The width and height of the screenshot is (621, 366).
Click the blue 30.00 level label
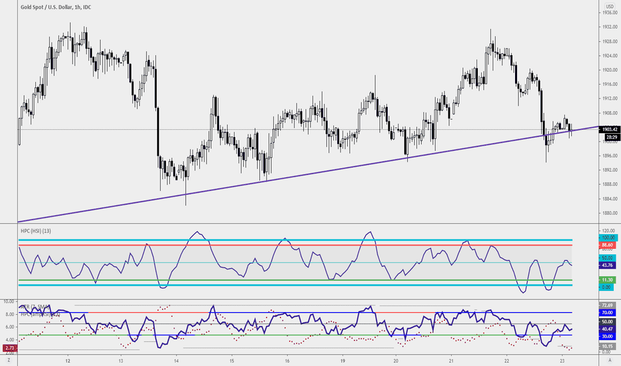point(607,336)
